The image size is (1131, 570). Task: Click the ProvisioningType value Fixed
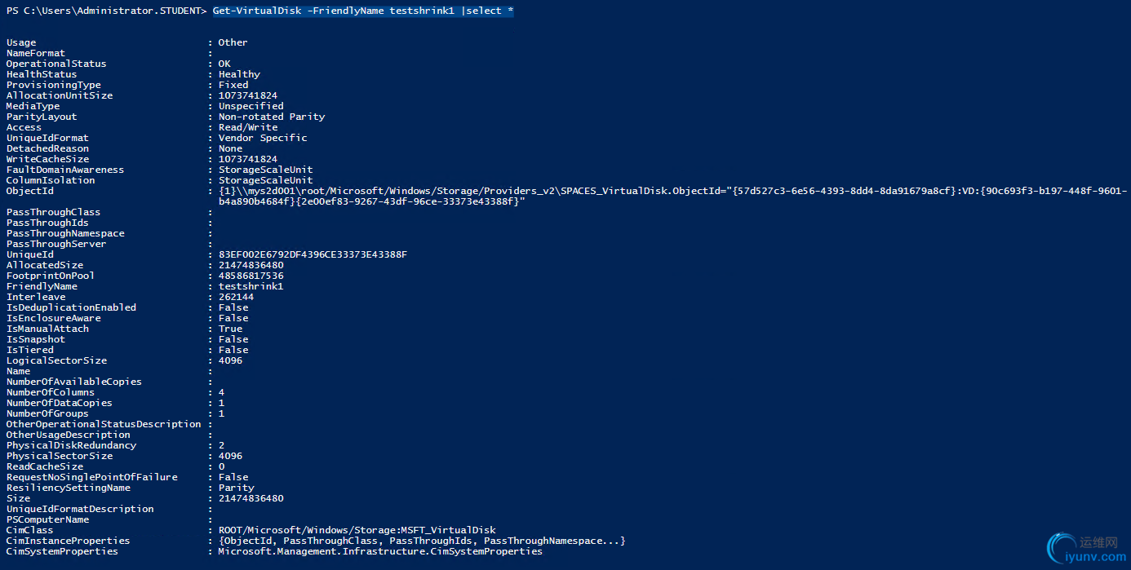coord(233,85)
